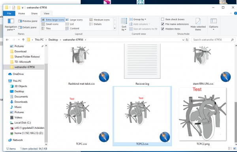The image size is (237, 152).
Task: Select Content layout
Action: [72, 28]
